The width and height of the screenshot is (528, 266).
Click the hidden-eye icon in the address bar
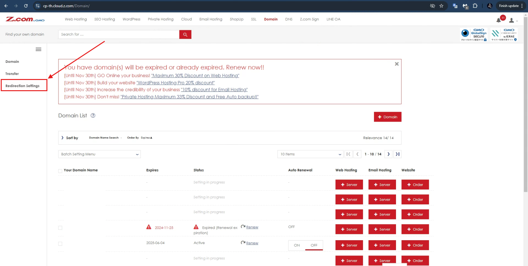click(x=432, y=6)
